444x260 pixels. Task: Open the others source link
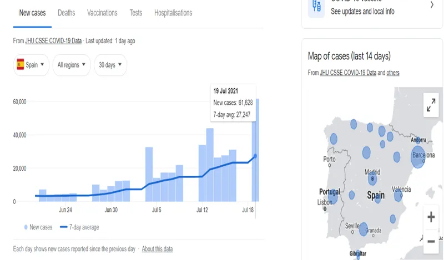click(393, 73)
